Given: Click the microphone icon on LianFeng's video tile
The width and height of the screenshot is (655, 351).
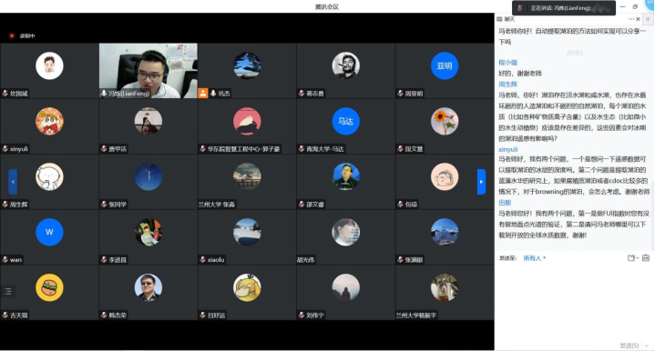Looking at the screenshot, I should tap(104, 94).
